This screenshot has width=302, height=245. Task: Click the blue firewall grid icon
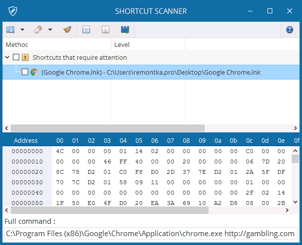pyautogui.click(x=125, y=30)
